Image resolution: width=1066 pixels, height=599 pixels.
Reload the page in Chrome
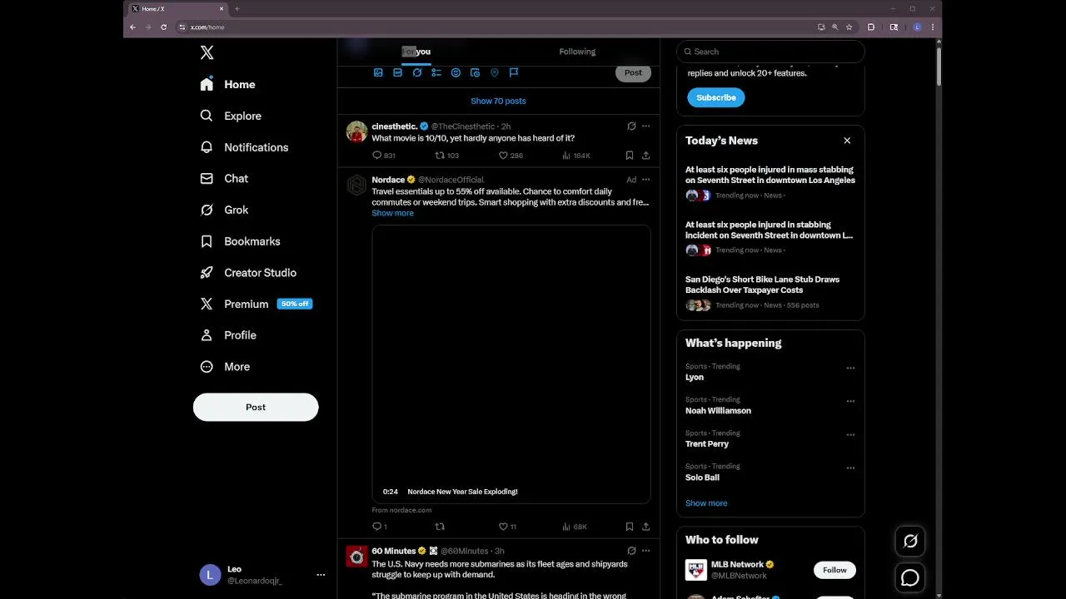click(x=163, y=27)
